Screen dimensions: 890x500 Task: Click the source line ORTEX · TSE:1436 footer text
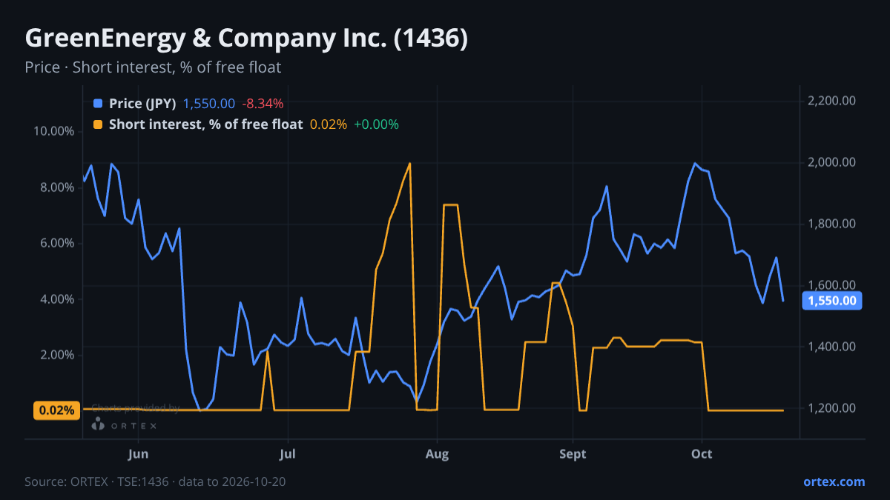coord(155,481)
